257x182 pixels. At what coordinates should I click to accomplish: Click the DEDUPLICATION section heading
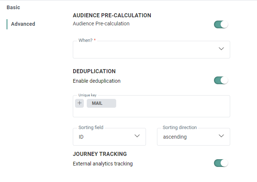click(x=94, y=71)
